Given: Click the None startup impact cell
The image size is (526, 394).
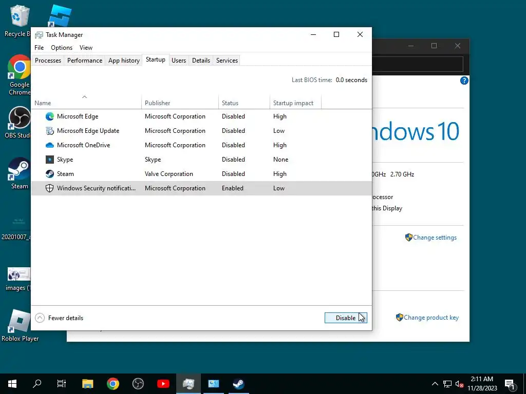Looking at the screenshot, I should [281, 160].
